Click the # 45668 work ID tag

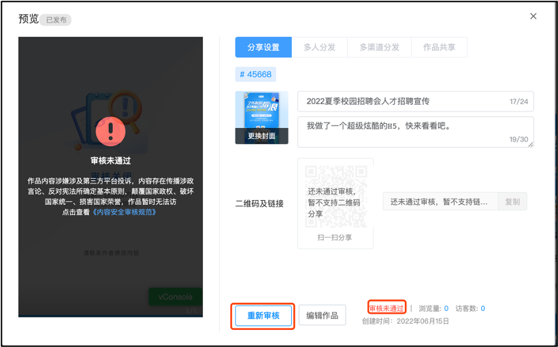(256, 74)
